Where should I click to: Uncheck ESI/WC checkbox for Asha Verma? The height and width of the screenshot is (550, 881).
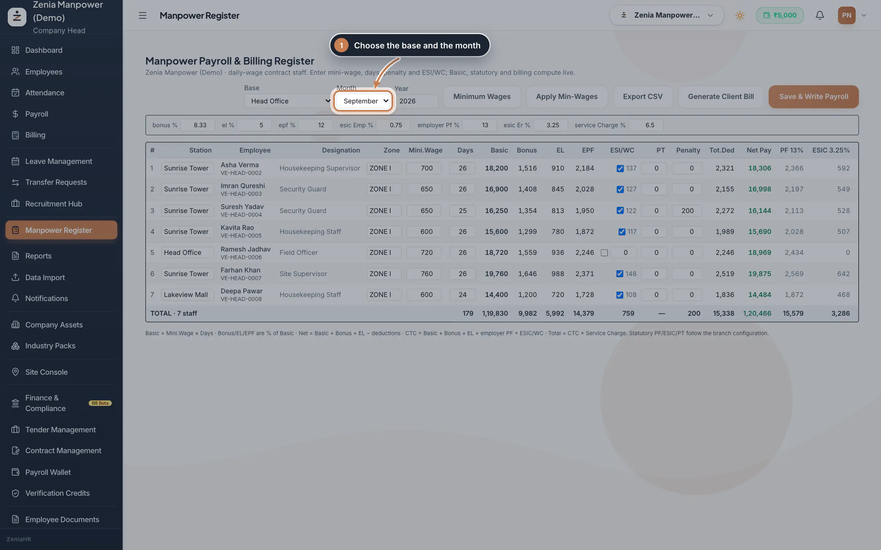click(620, 168)
